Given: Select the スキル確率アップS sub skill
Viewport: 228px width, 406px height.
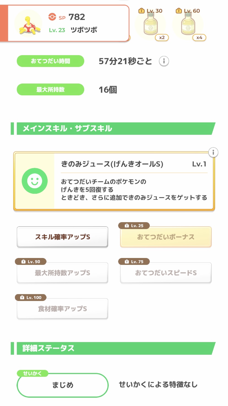Looking at the screenshot, I should pyautogui.click(x=63, y=237).
